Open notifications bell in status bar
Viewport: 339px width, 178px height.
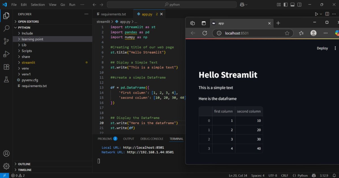coord(334,175)
